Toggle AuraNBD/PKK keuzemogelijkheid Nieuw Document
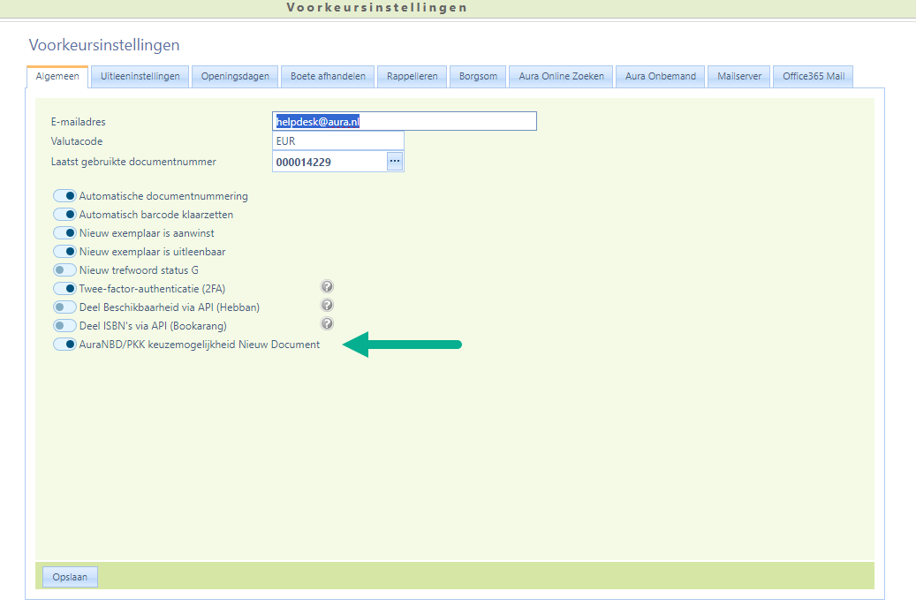The width and height of the screenshot is (916, 614). 65,345
